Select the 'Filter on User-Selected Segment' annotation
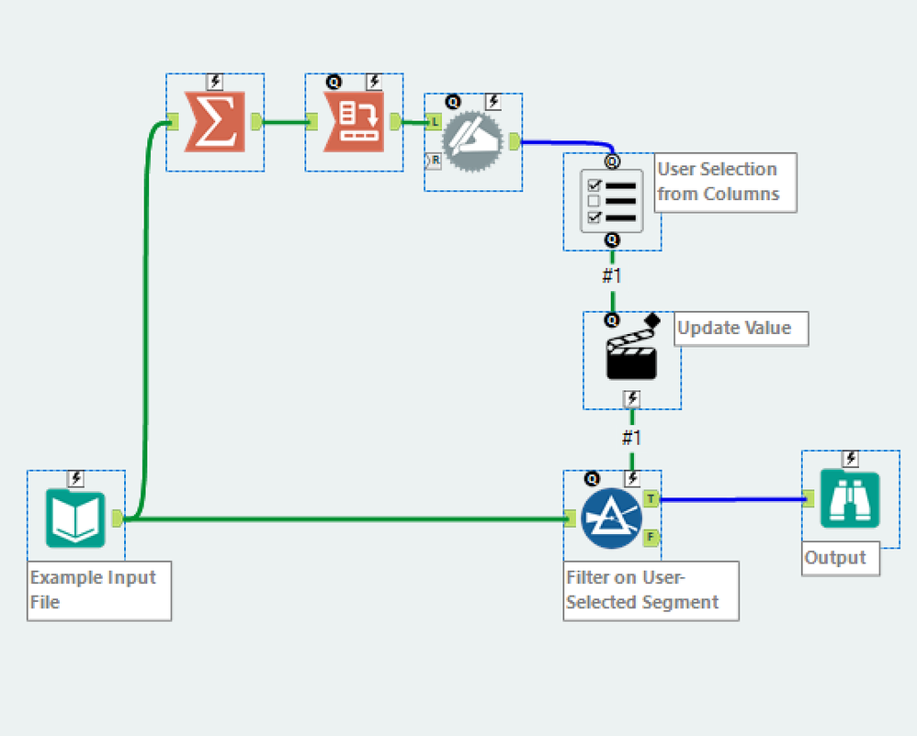The width and height of the screenshot is (917, 736). coord(651,591)
